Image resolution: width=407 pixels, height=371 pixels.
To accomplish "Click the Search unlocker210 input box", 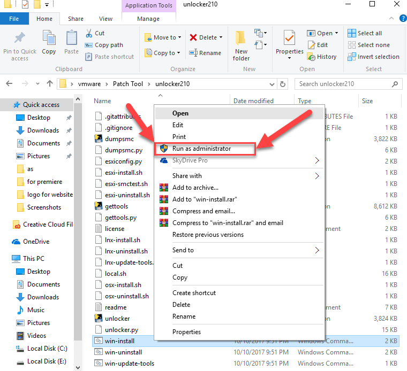I will [343, 84].
